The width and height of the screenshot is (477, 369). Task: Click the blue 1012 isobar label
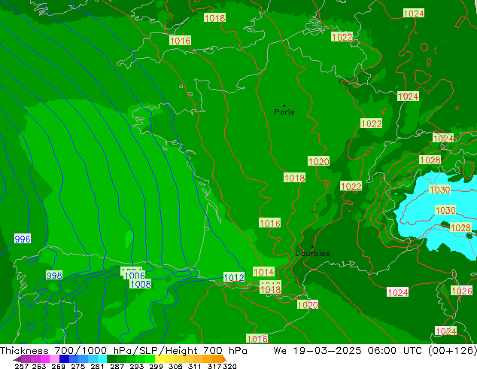(x=234, y=277)
